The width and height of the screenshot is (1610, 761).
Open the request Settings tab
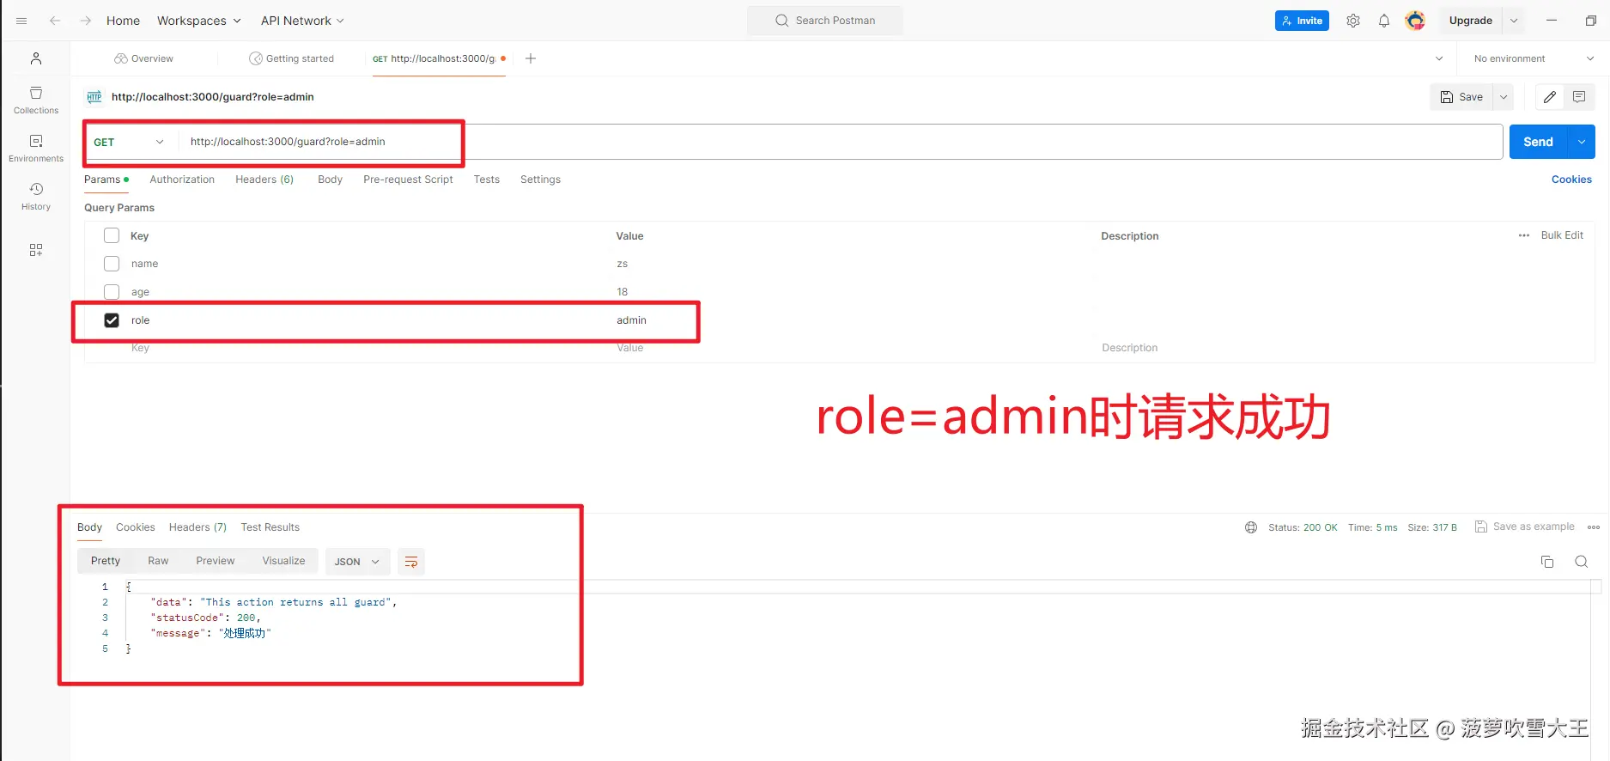coord(540,180)
